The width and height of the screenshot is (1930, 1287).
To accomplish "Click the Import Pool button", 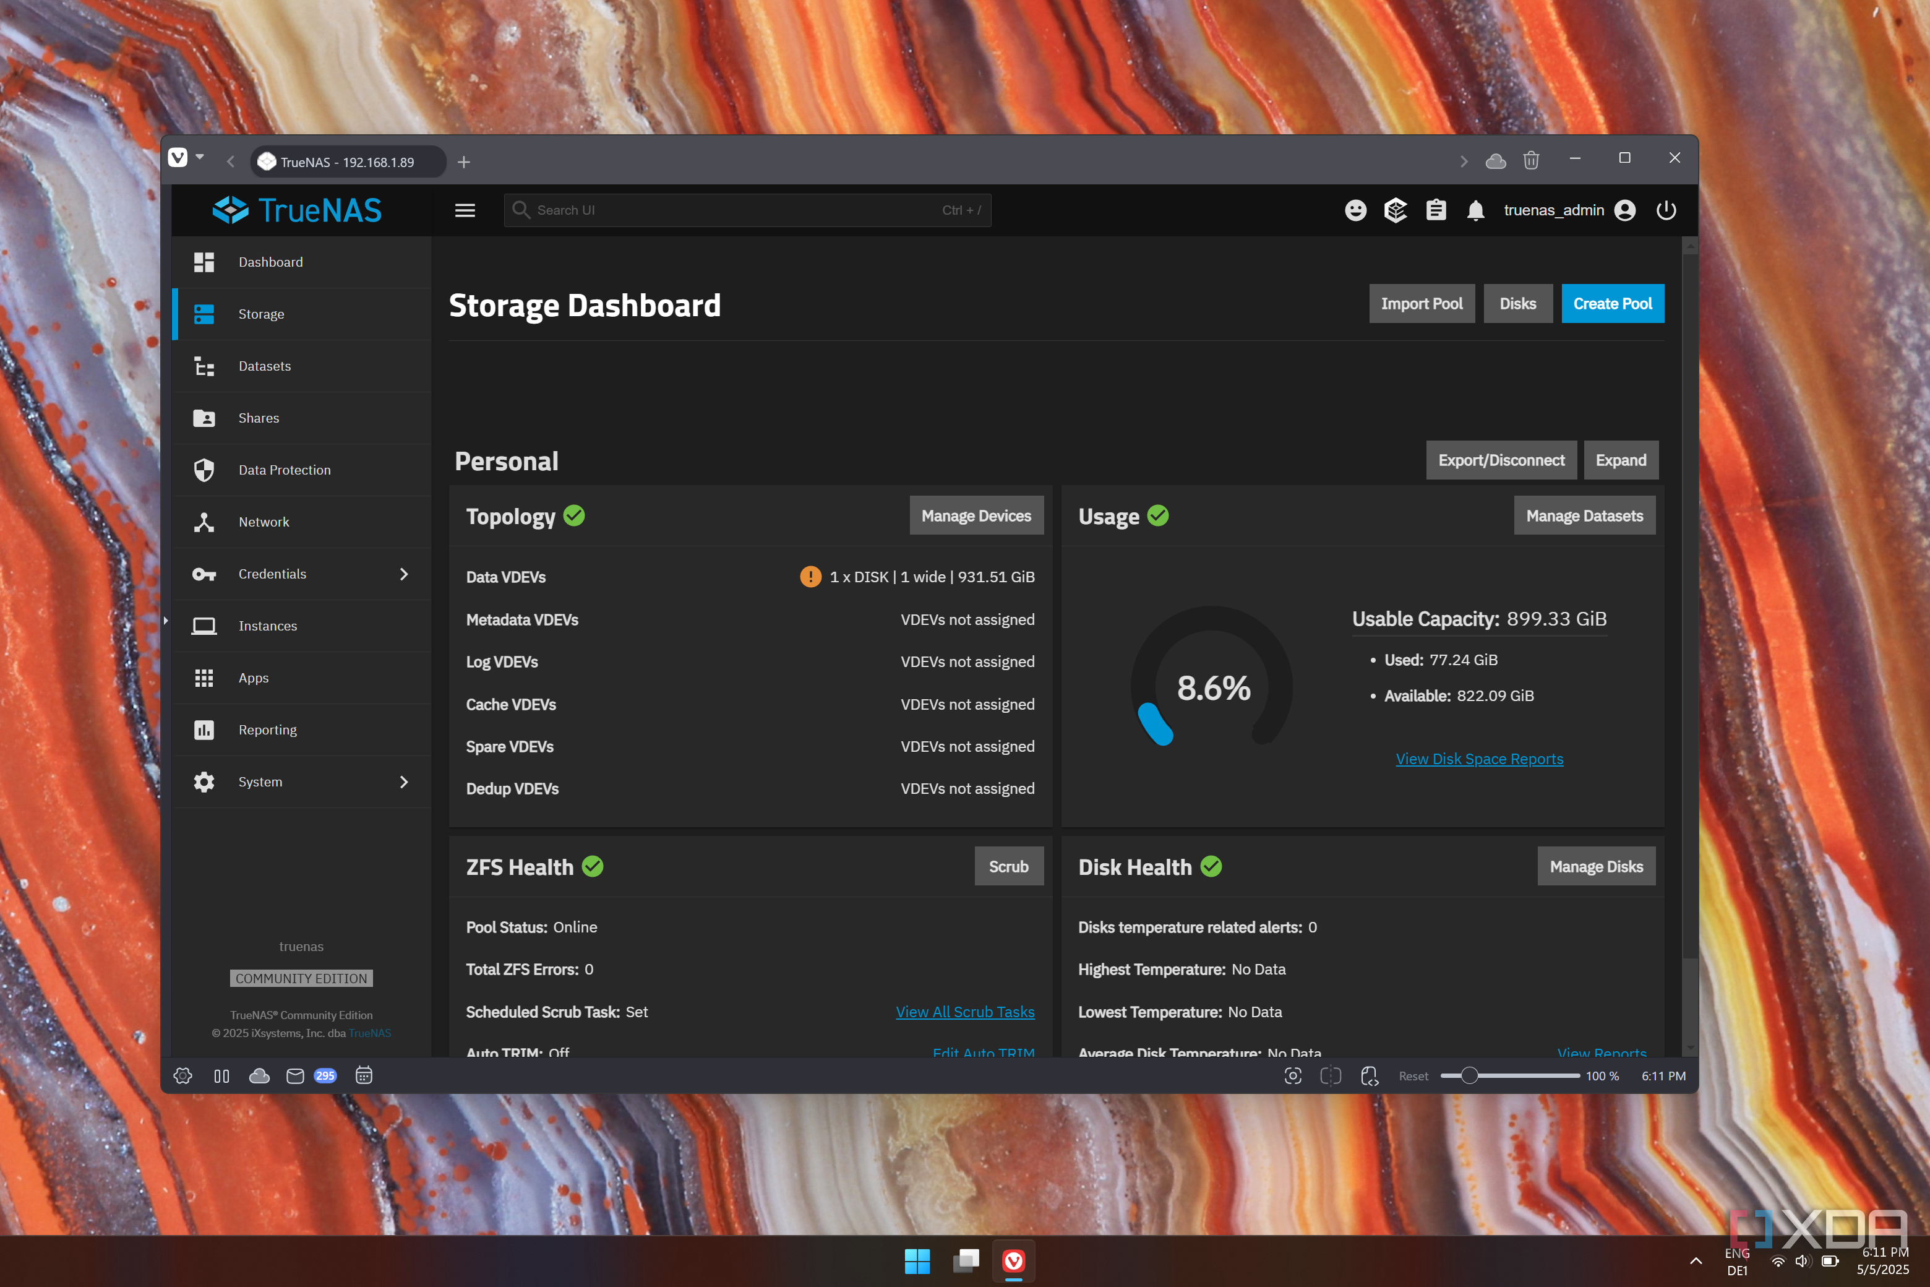I will point(1422,304).
